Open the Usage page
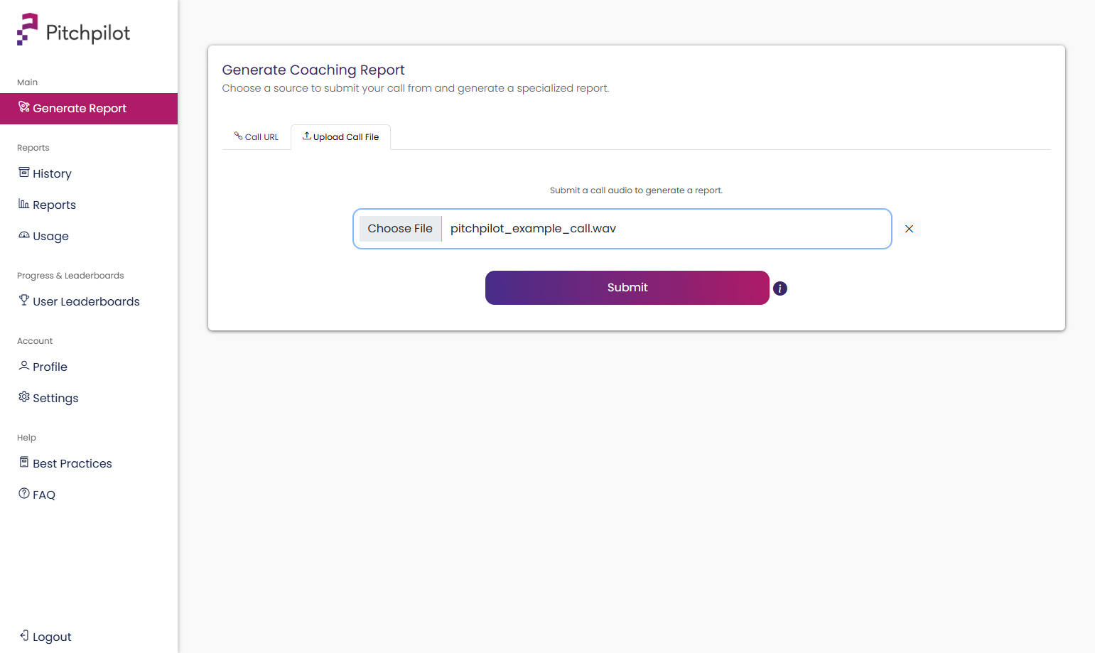This screenshot has width=1095, height=653. [89, 236]
